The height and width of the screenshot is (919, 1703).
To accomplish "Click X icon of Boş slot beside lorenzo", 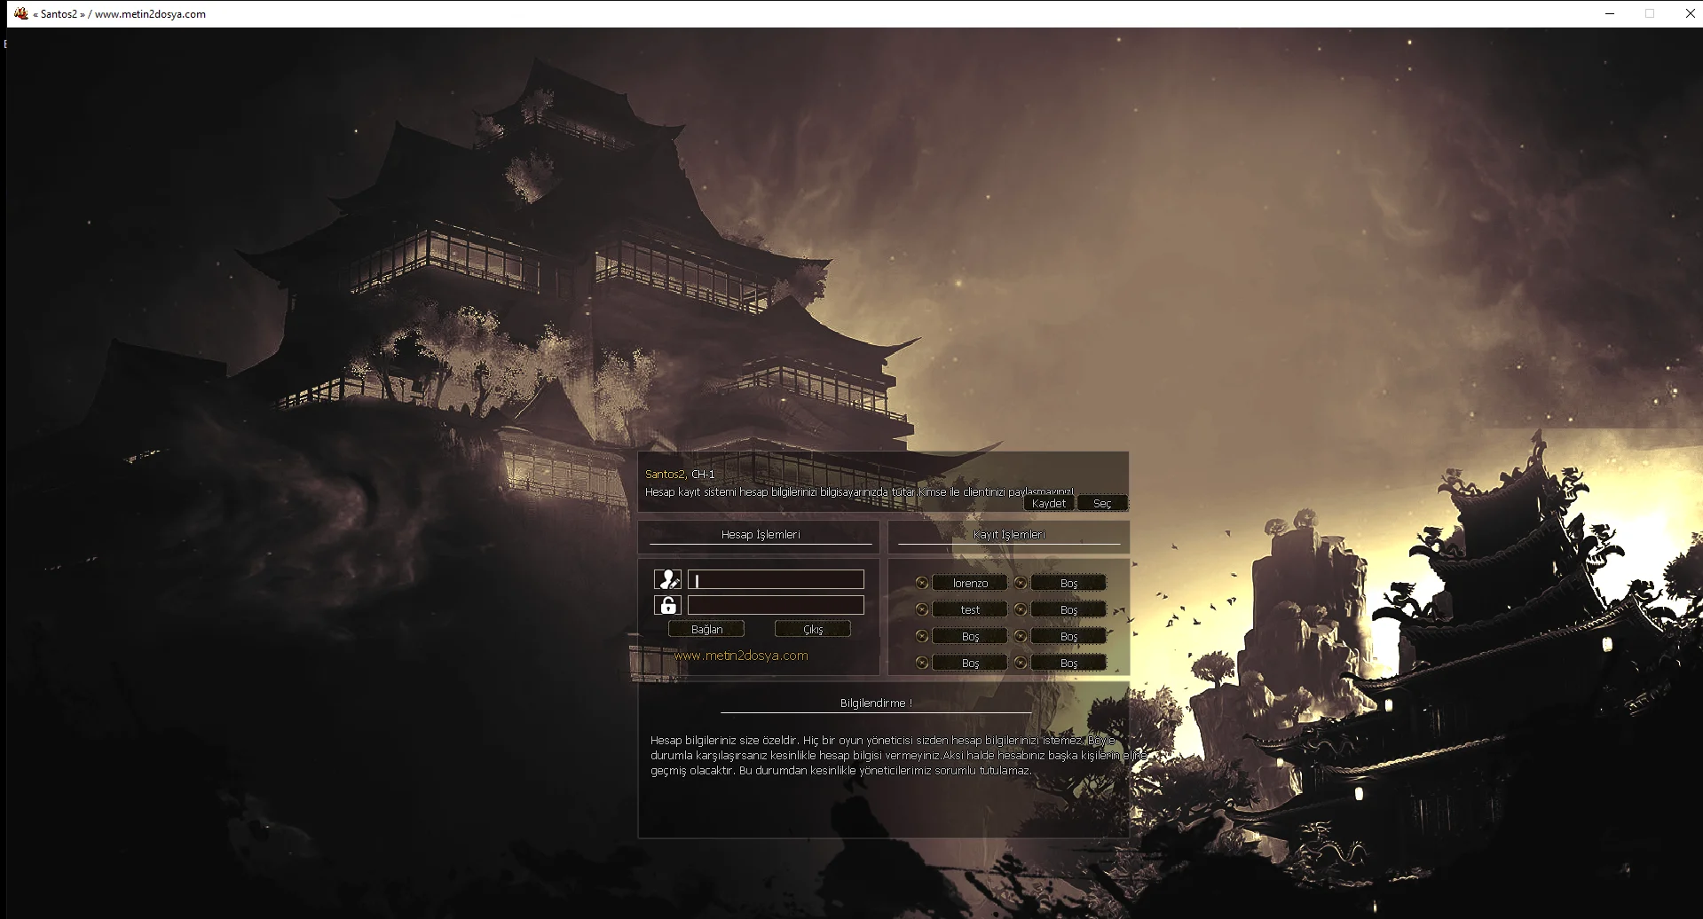I will click(1021, 583).
